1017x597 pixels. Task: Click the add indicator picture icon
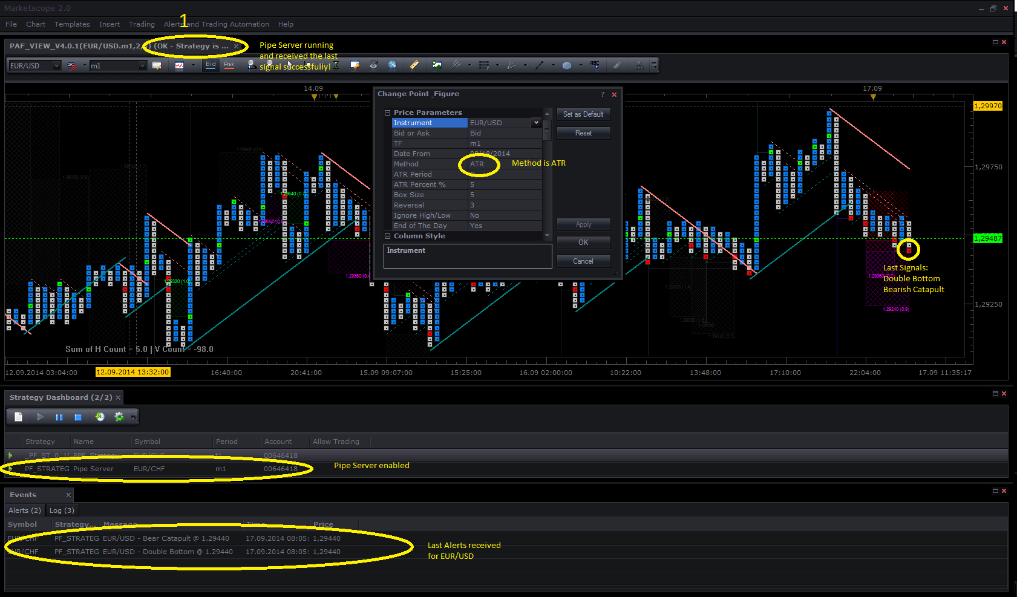pos(437,65)
